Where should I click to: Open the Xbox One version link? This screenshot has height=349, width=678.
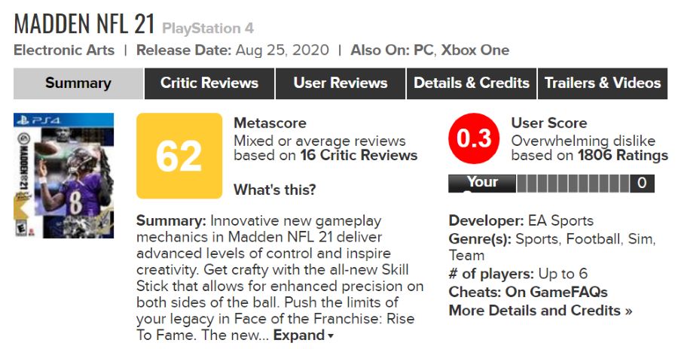[475, 50]
